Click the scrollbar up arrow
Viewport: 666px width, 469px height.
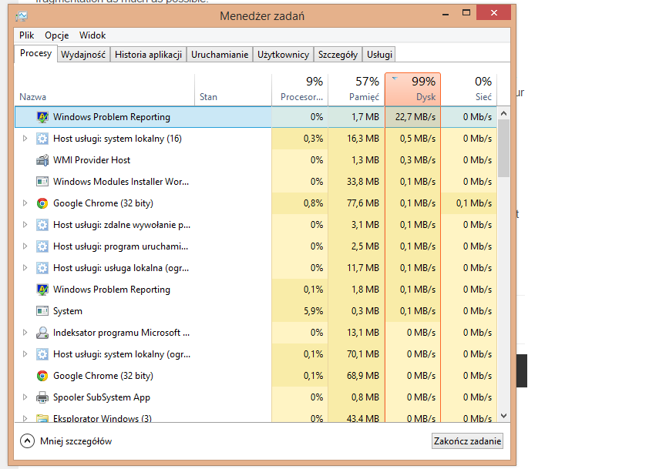pos(504,113)
